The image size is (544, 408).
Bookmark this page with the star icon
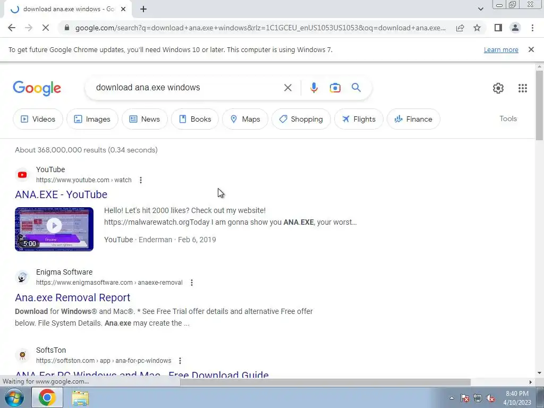477,28
